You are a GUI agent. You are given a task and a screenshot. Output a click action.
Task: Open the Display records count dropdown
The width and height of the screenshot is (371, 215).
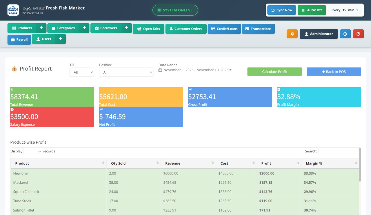[32, 152]
